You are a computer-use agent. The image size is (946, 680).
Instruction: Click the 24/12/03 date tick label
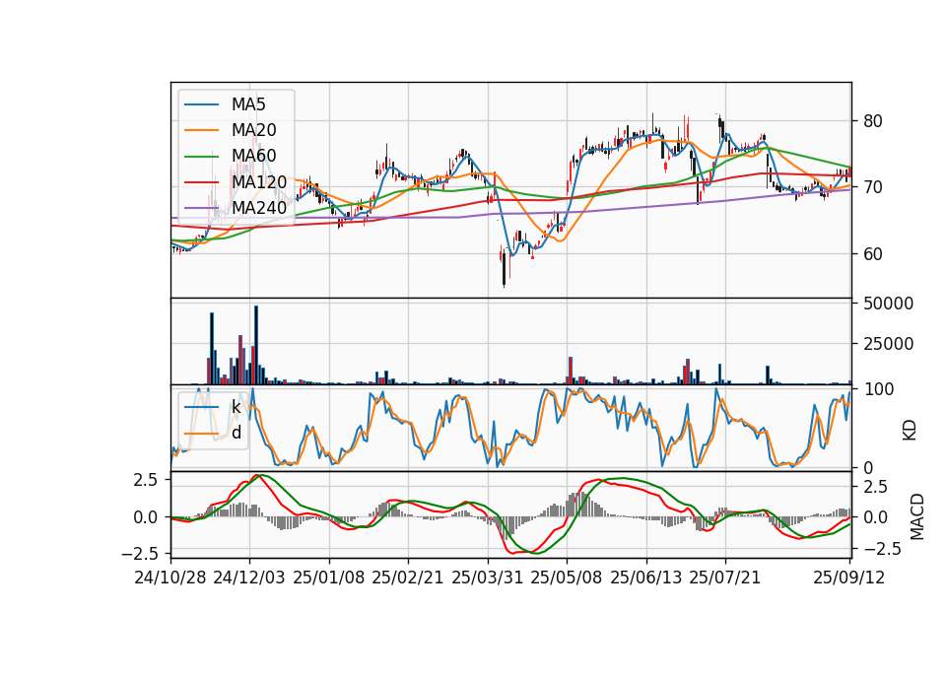click(249, 578)
